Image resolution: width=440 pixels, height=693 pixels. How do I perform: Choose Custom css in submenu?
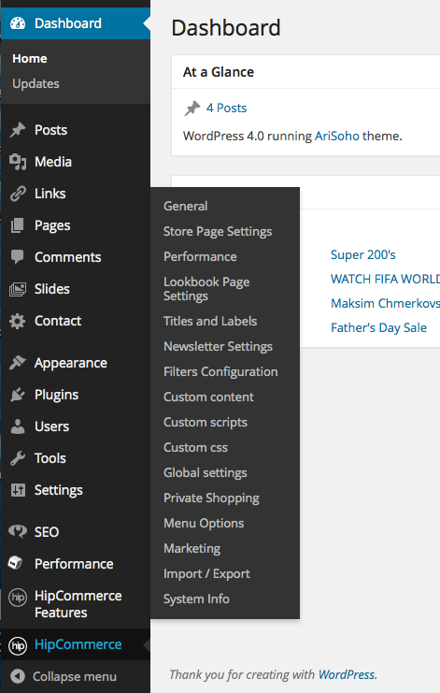(195, 447)
